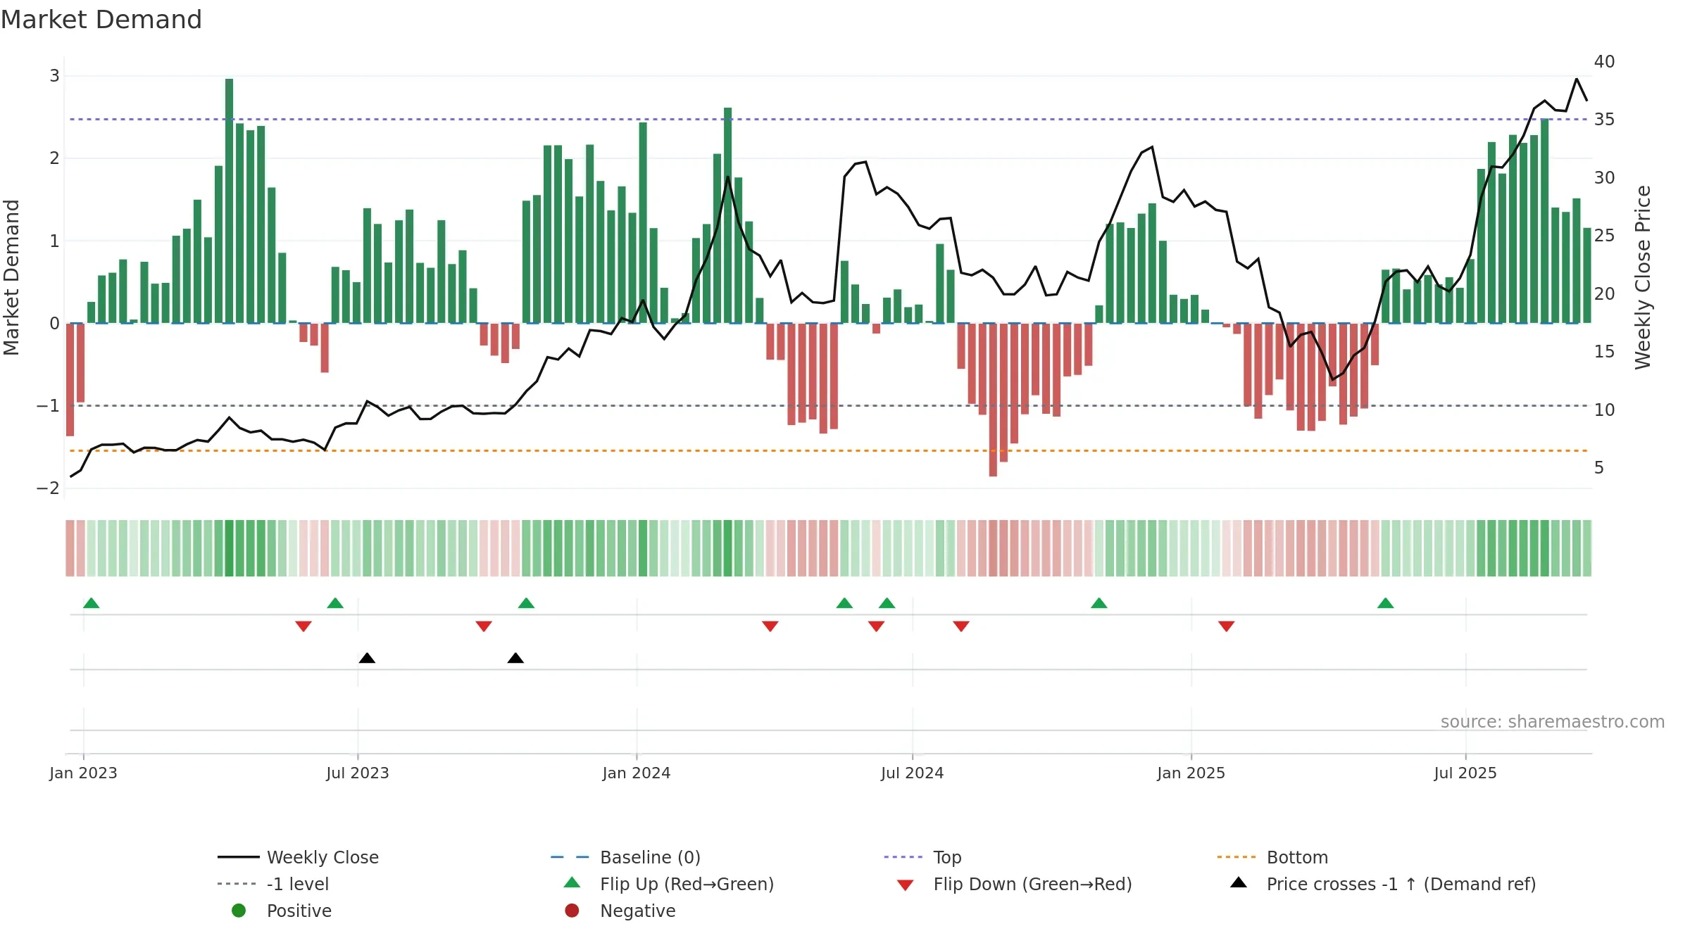Toggle Price crosses -1 legend entry
The width and height of the screenshot is (1690, 950).
click(x=1383, y=884)
